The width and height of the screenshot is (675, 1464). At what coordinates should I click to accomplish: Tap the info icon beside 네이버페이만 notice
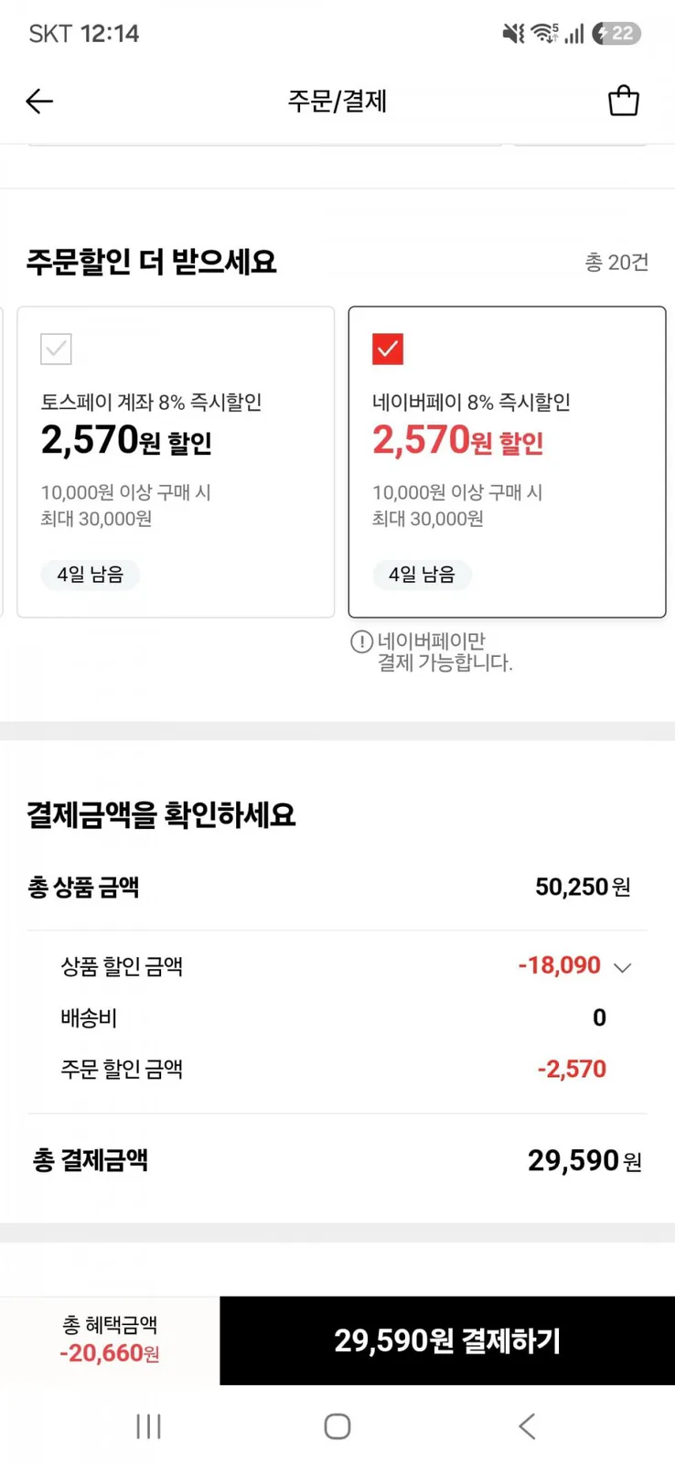361,641
